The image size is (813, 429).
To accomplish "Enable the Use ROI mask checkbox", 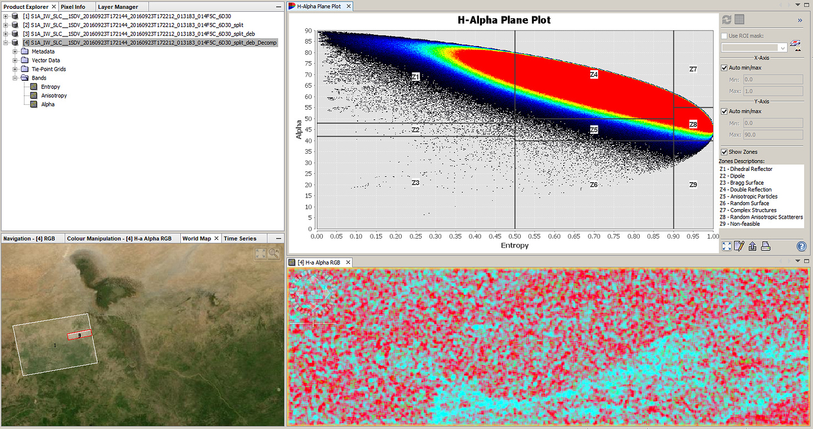I will point(723,35).
